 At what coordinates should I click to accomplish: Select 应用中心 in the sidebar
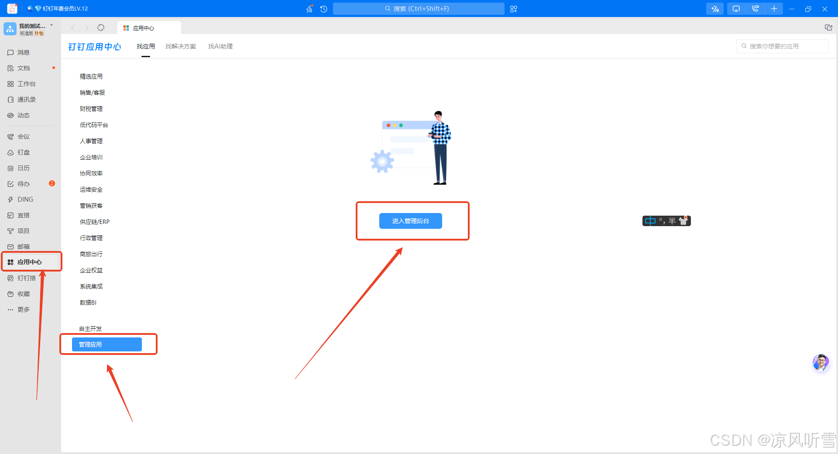click(x=30, y=262)
